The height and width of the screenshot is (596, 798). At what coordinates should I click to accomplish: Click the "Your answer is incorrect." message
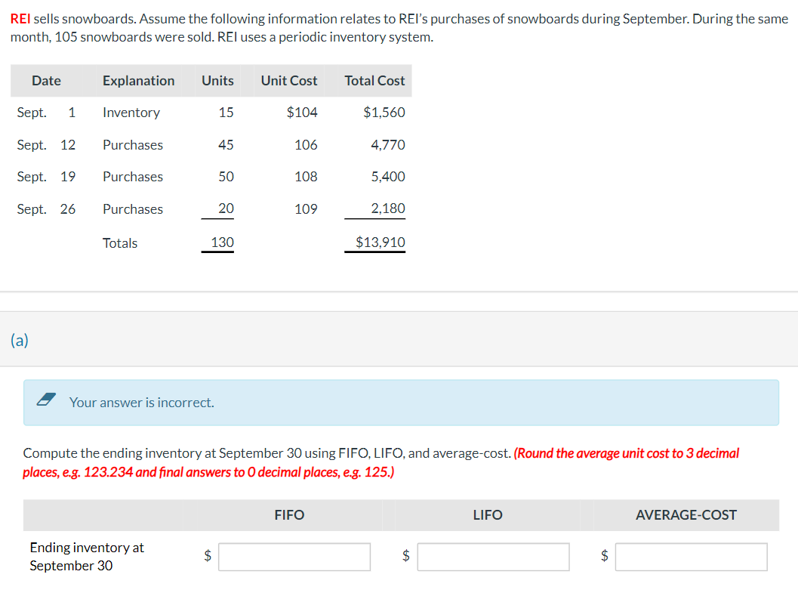click(141, 403)
